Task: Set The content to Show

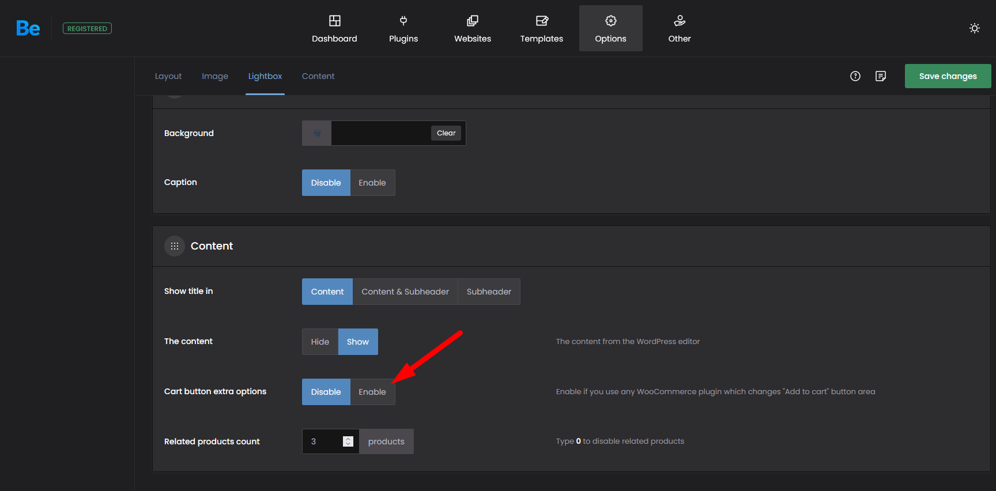Action: coord(358,342)
